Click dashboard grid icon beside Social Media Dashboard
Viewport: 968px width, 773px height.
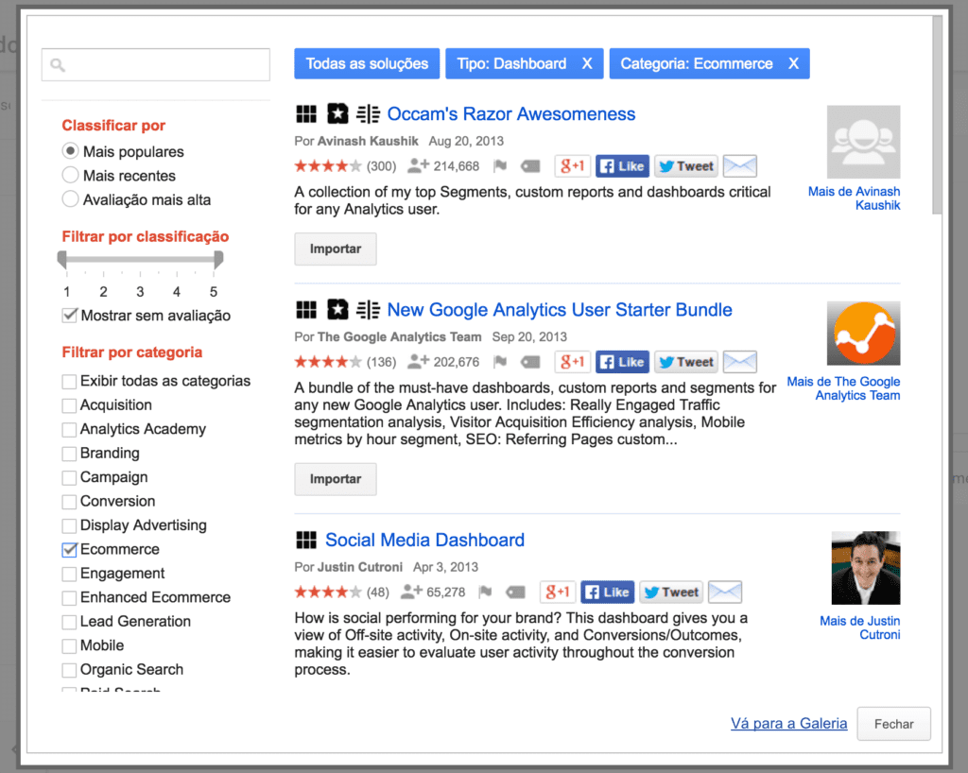tap(306, 540)
